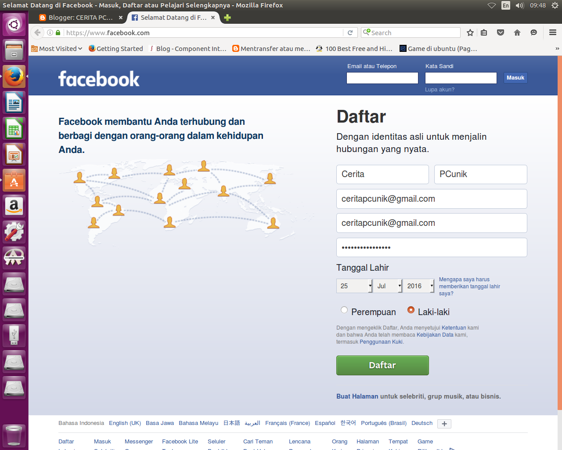The width and height of the screenshot is (562, 450).
Task: Open birth day dropdown showing 25
Action: [x=354, y=286]
